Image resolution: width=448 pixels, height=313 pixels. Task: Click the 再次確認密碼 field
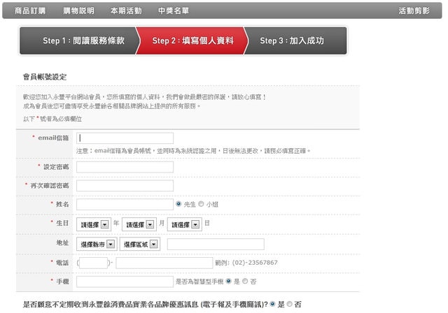tap(125, 186)
